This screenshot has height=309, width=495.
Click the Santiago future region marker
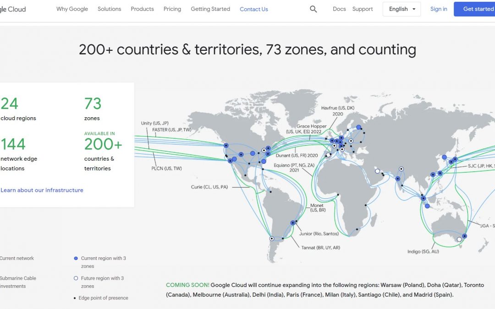pyautogui.click(x=272, y=239)
